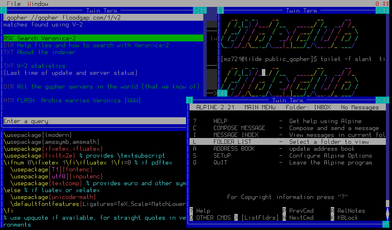
Task: Click the P PrevCmd key icon
Action: click(x=284, y=210)
